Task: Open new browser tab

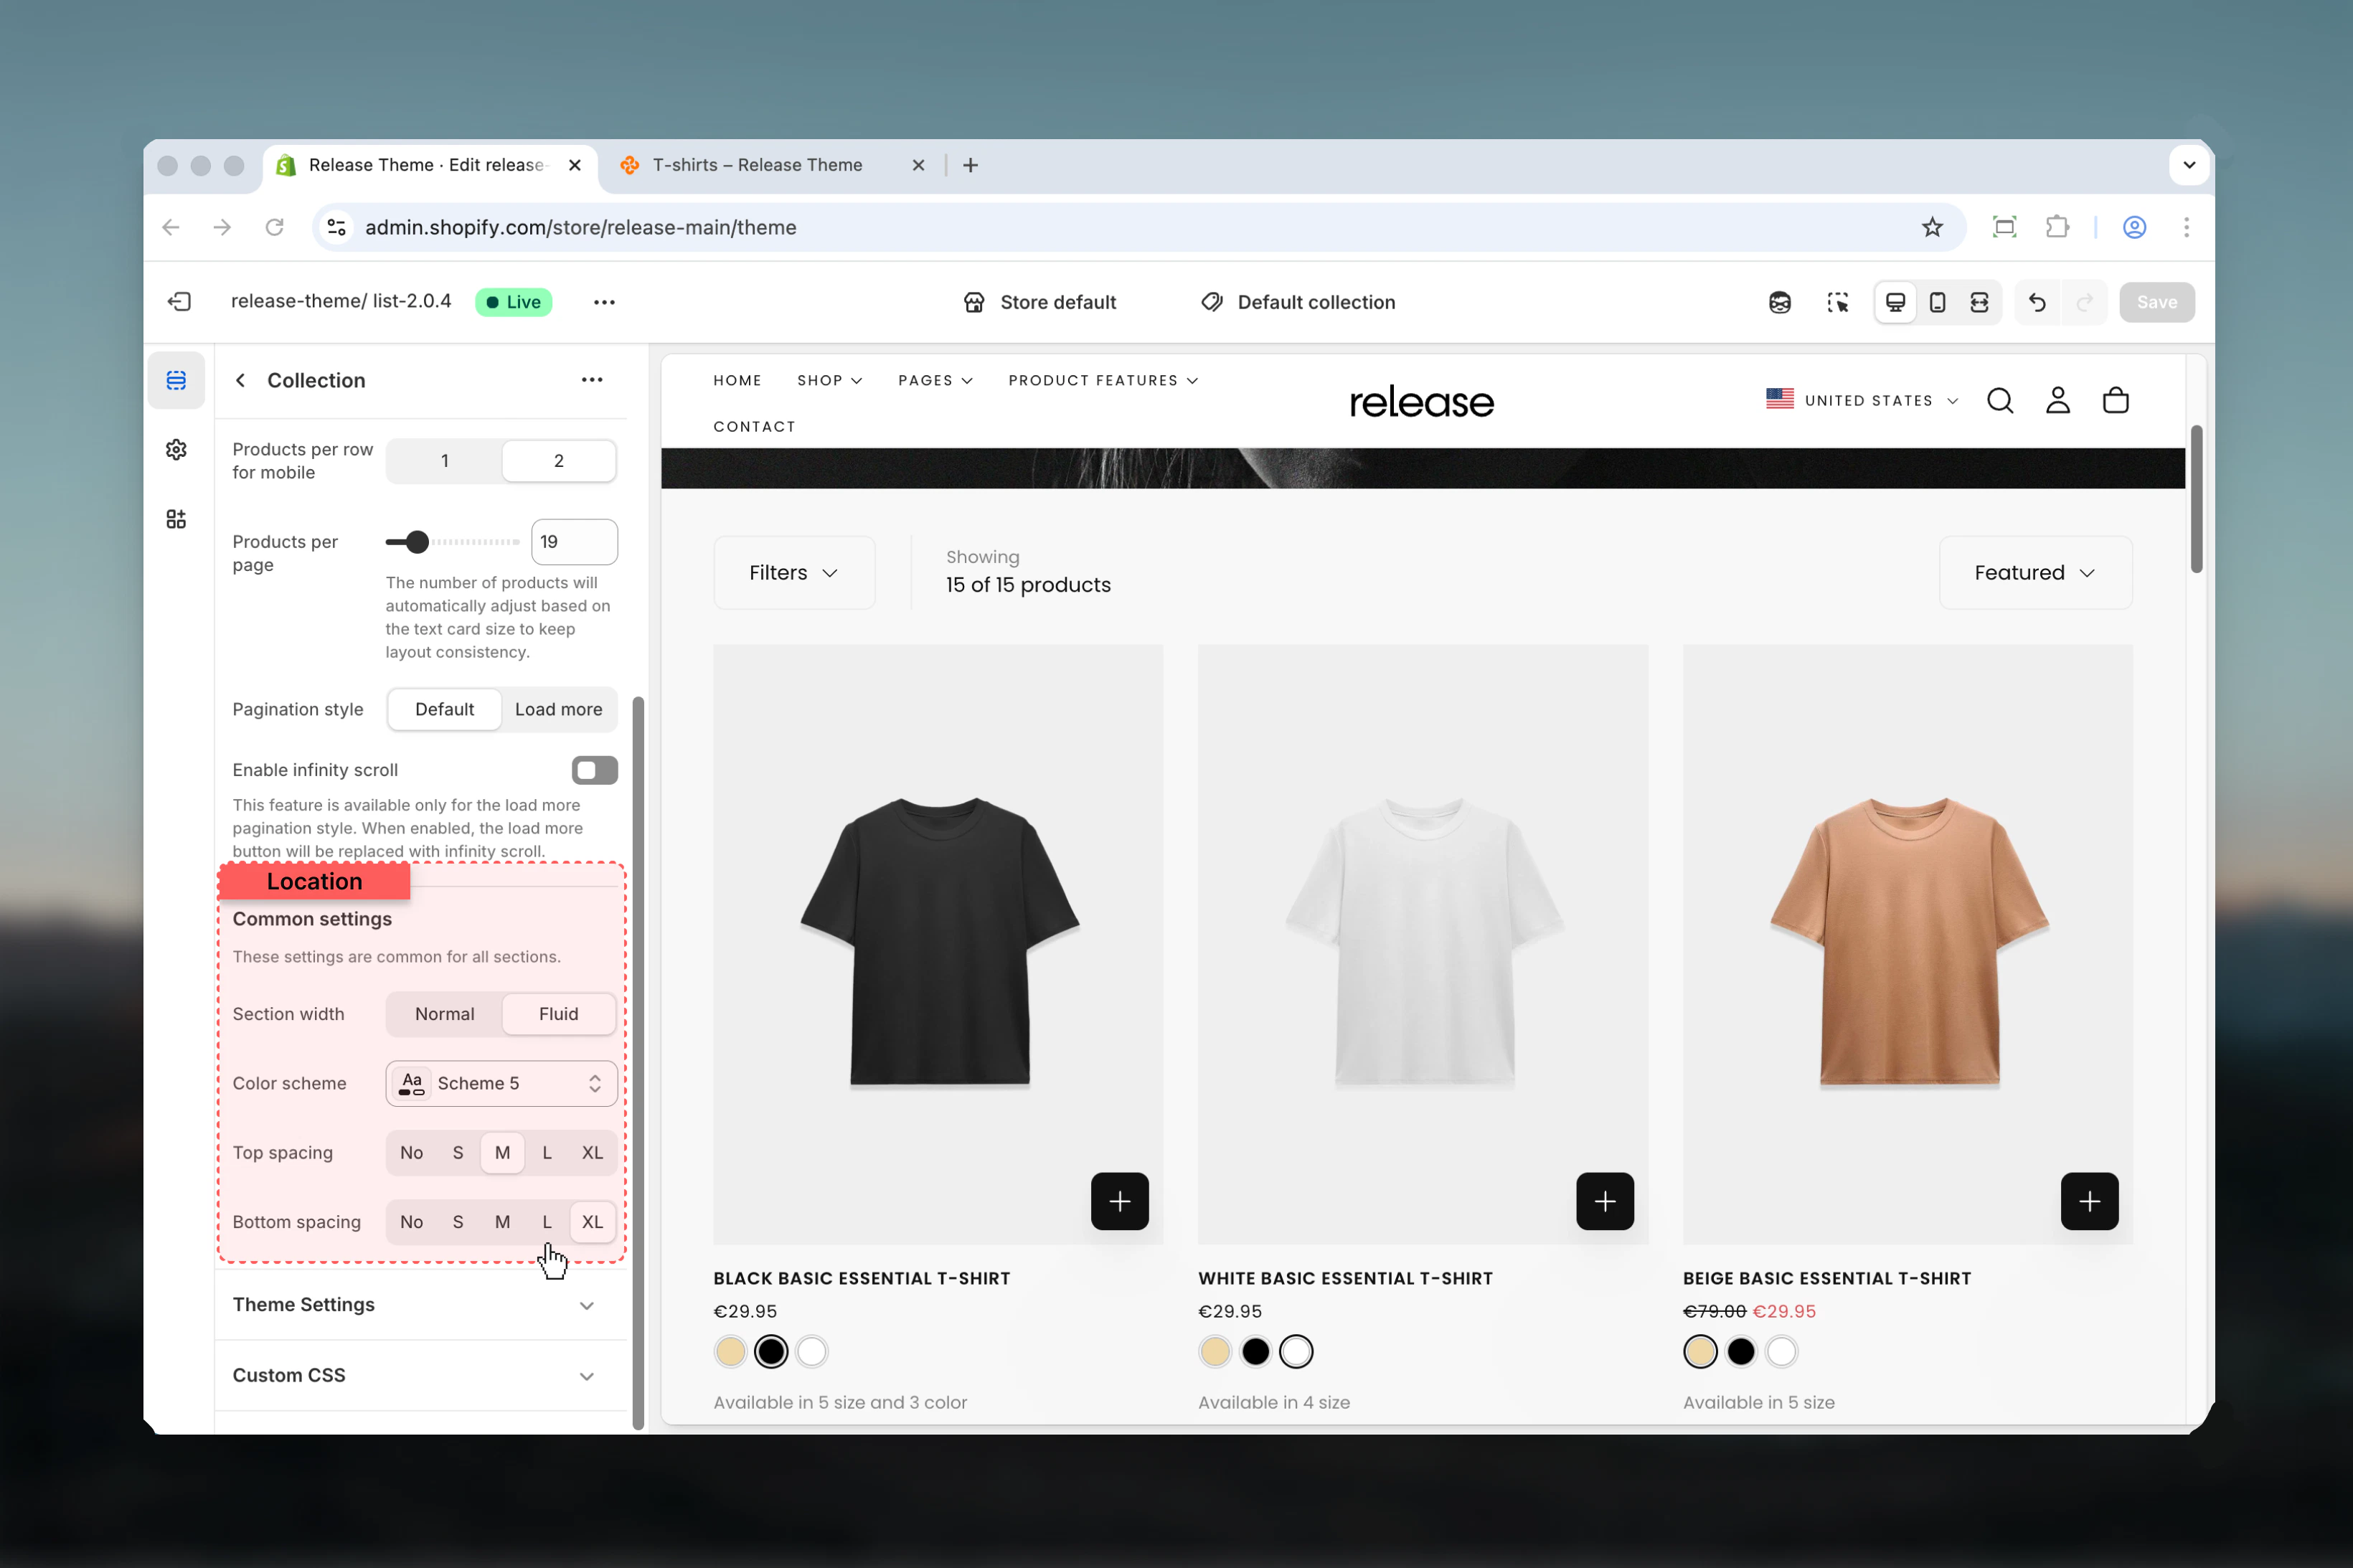Action: [x=970, y=165]
